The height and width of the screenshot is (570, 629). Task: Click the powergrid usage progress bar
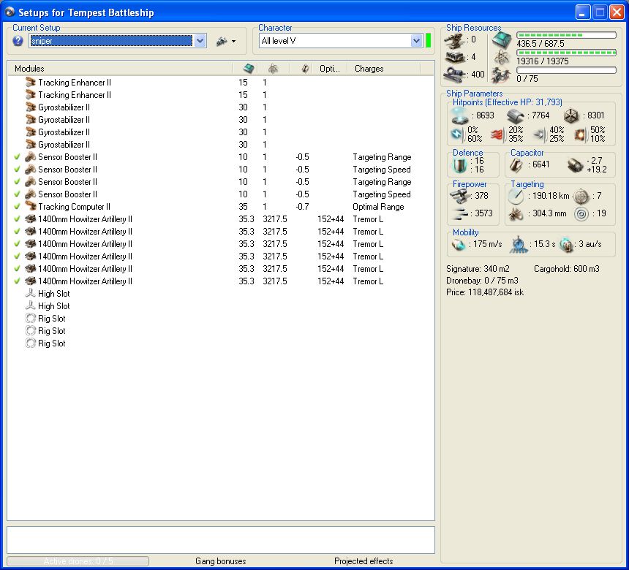click(566, 53)
